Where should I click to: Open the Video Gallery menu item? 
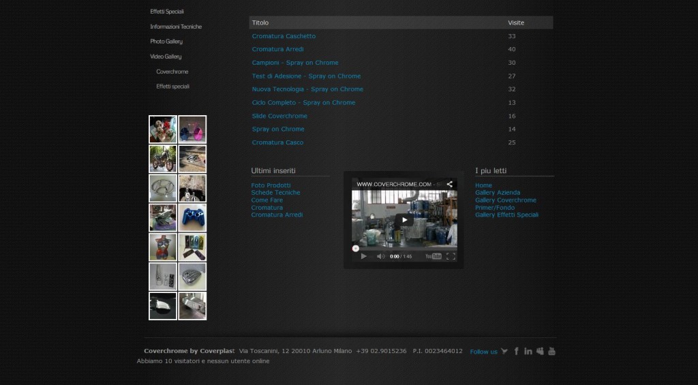pos(166,57)
